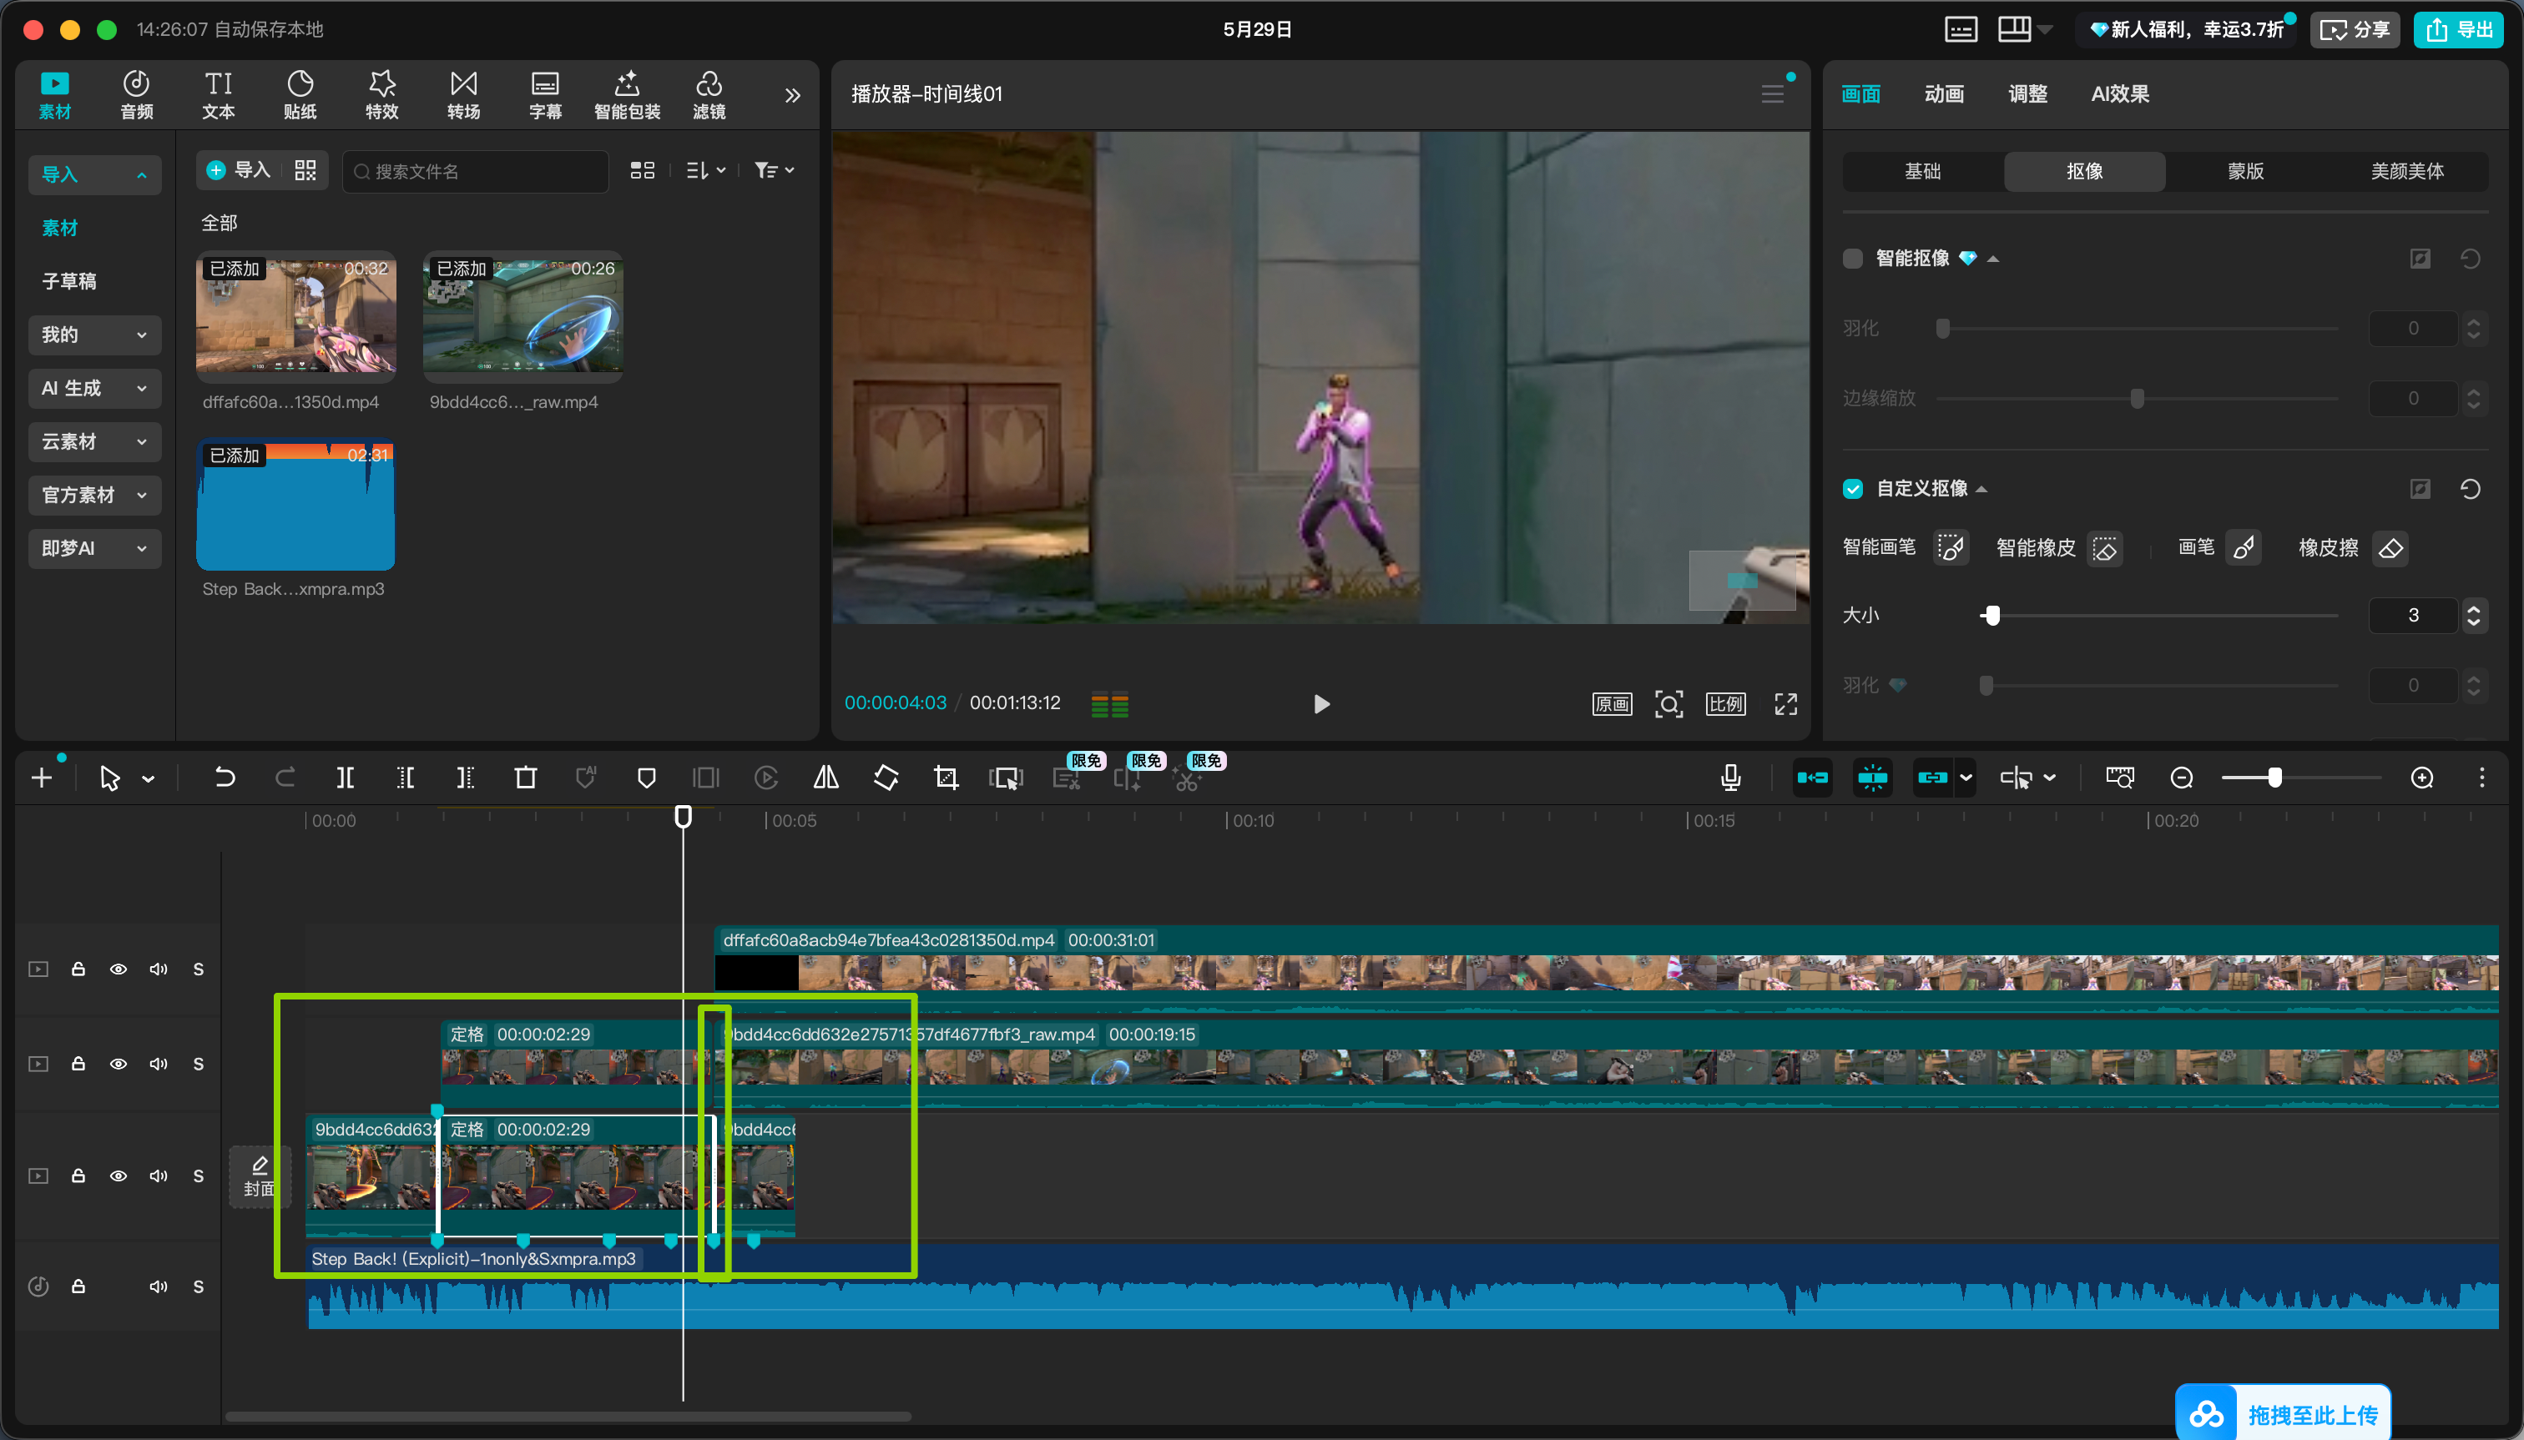Click the fullscreen icon in the player

point(1786,704)
